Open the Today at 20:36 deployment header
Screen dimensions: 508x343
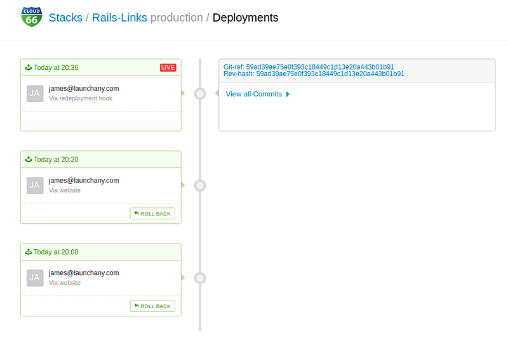[56, 68]
